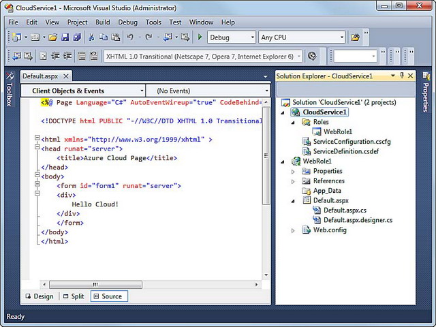
Task: Open the Properties side panel
Action: 426,92
